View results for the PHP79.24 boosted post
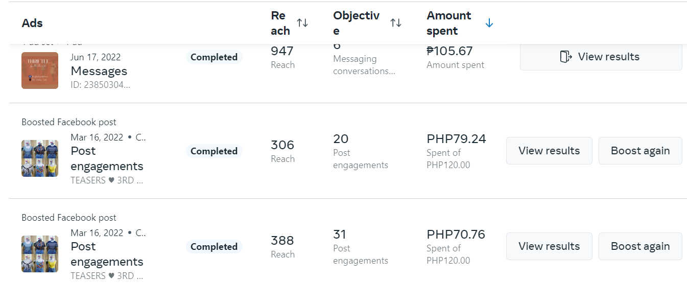The width and height of the screenshot is (687, 304). (x=549, y=151)
